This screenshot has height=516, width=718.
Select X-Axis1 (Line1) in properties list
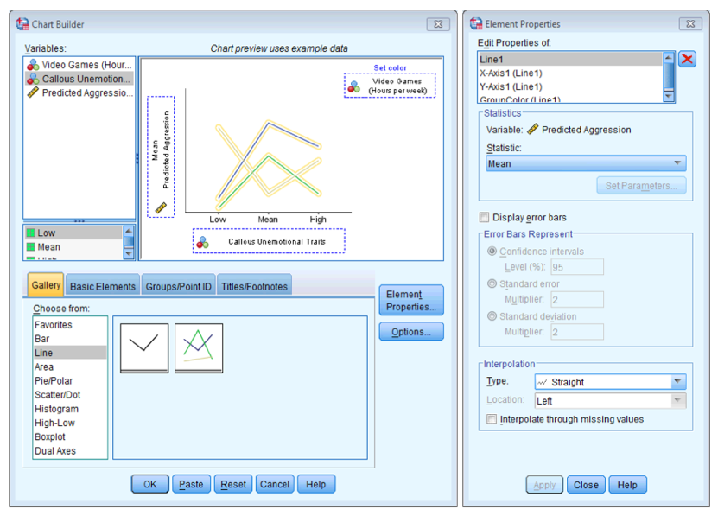pos(511,73)
